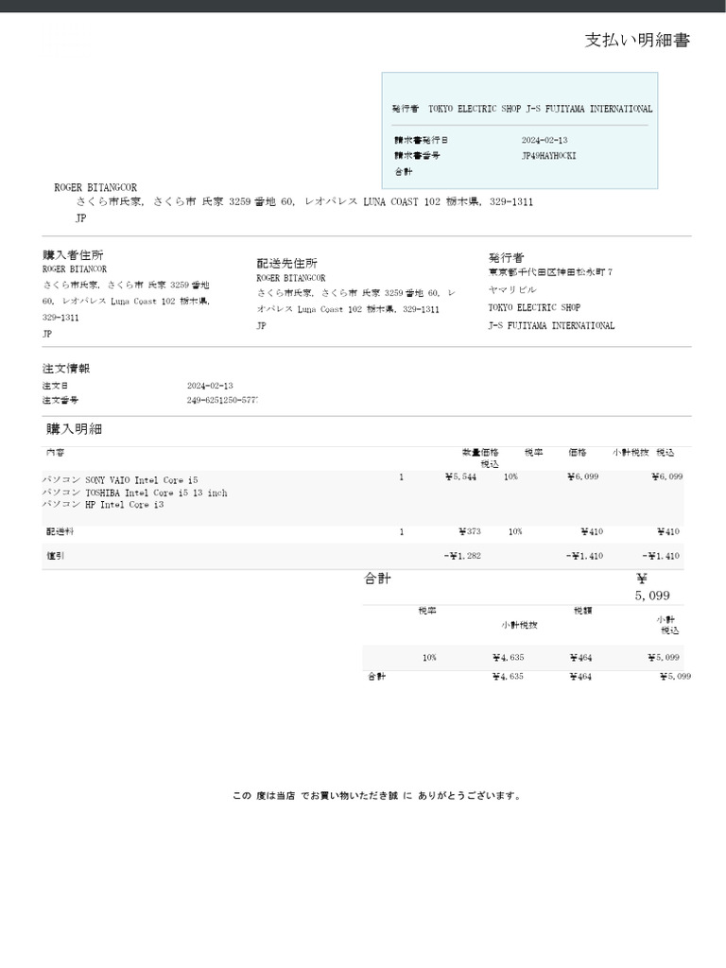The width and height of the screenshot is (726, 968).
Task: Click the 請求書番号 label
Action: coord(417,156)
